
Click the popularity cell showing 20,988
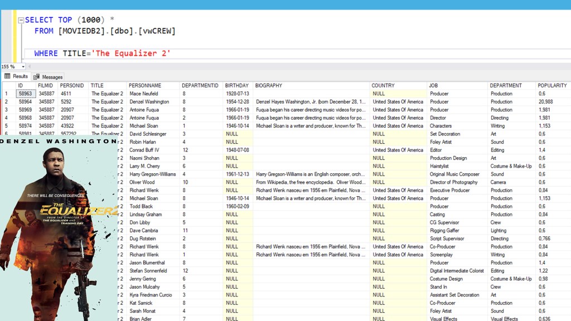pyautogui.click(x=545, y=102)
